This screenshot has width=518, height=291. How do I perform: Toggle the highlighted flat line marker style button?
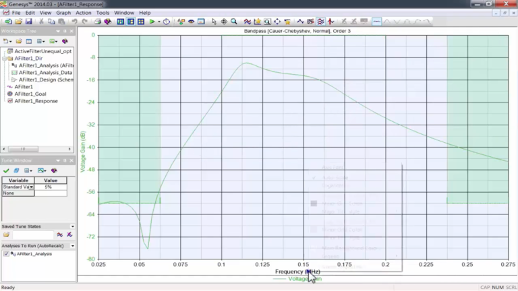pyautogui.click(x=376, y=22)
